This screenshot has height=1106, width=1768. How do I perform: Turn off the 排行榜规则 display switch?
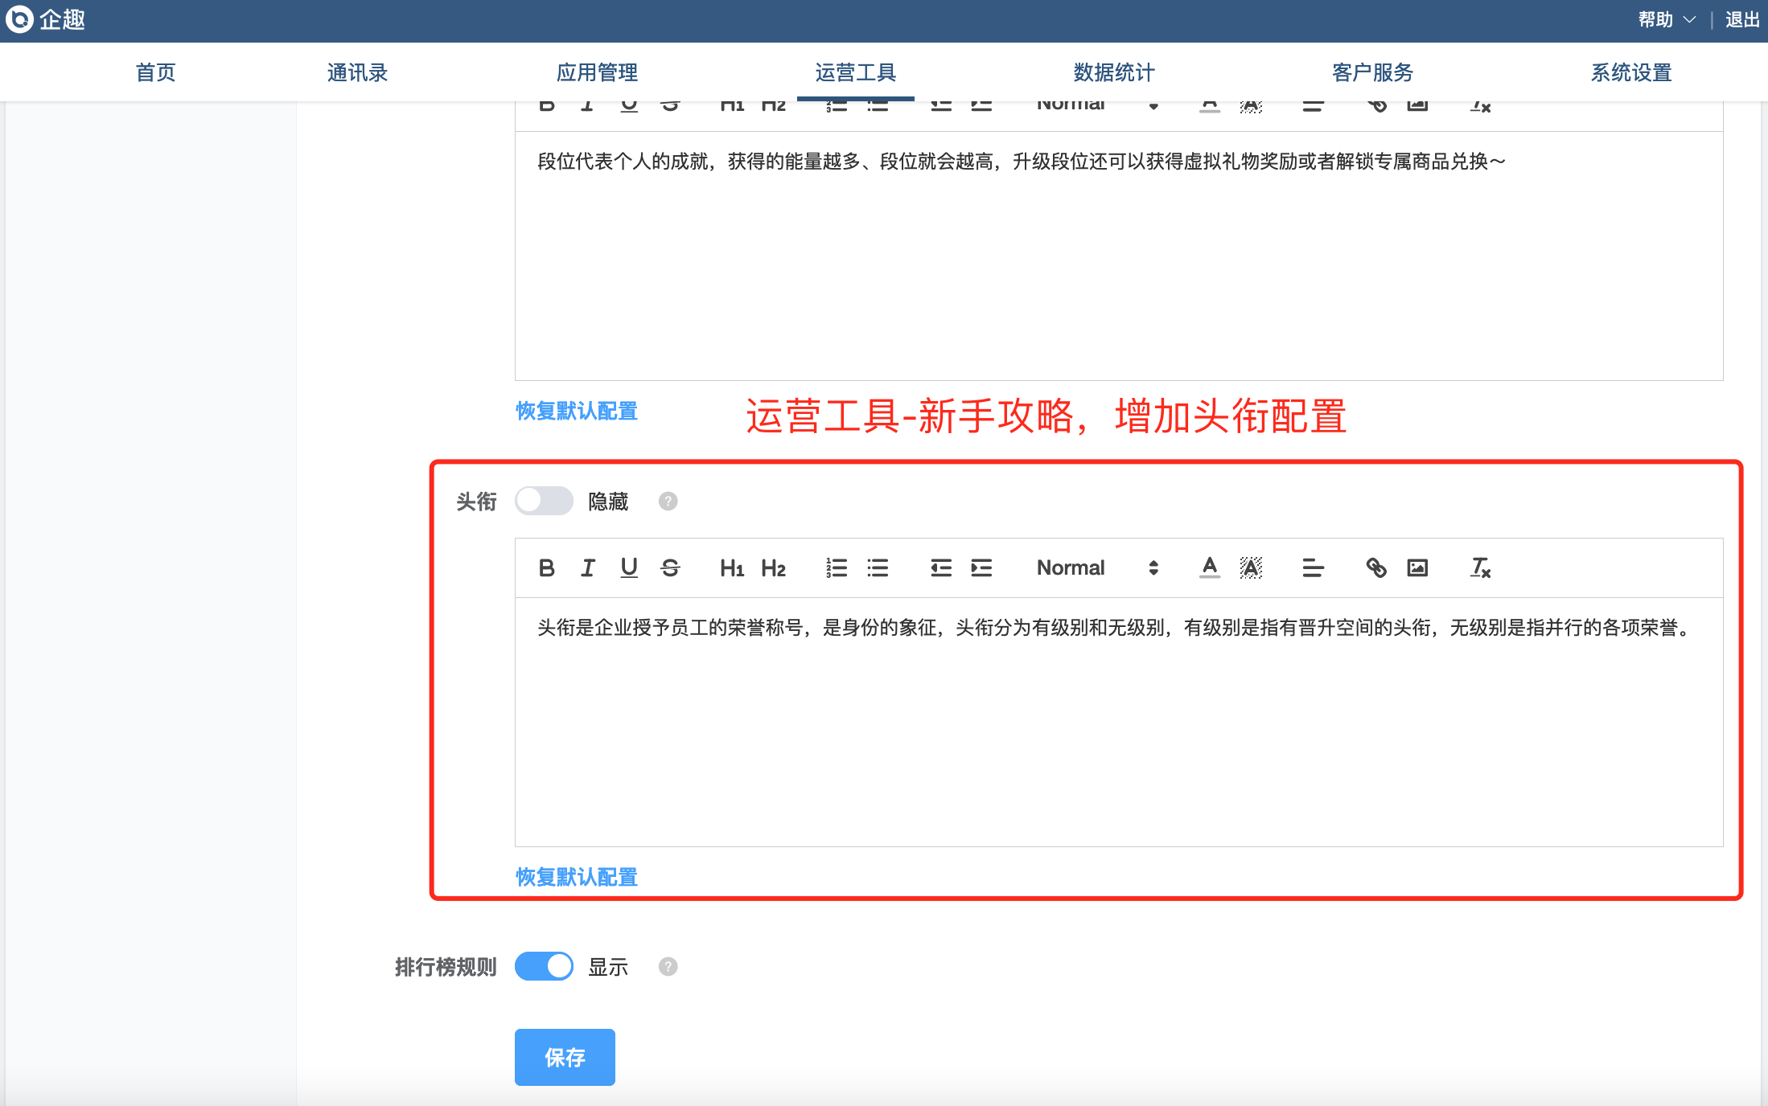point(544,966)
